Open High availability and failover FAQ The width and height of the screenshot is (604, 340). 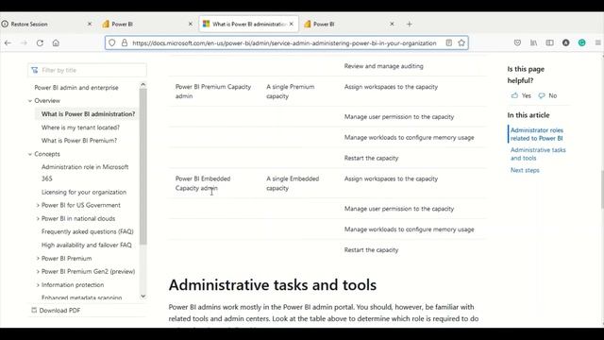86,246
